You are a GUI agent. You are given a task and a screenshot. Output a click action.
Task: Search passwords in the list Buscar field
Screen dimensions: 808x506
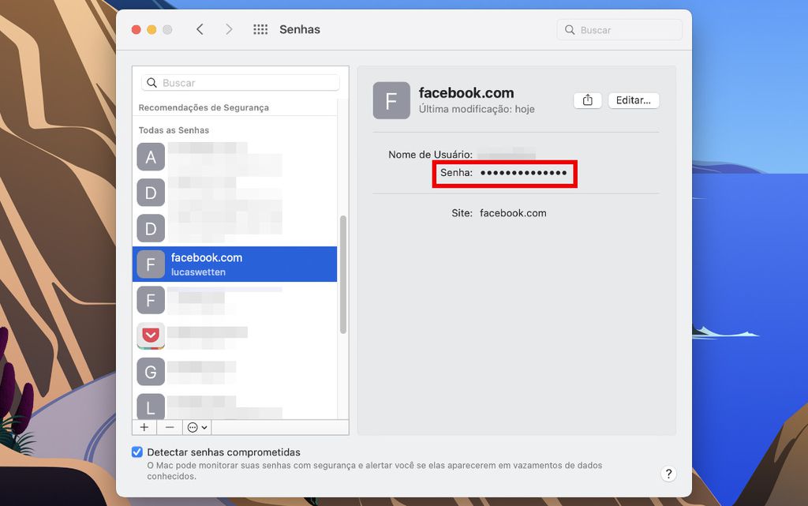[x=240, y=82]
